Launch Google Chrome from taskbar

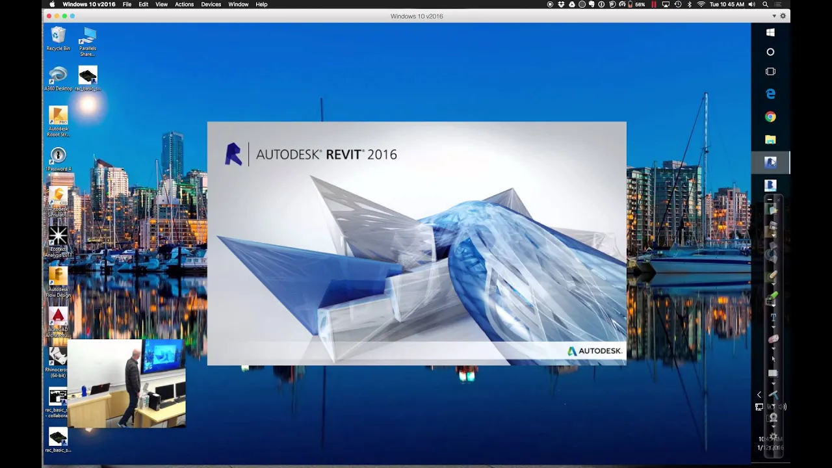pos(770,117)
